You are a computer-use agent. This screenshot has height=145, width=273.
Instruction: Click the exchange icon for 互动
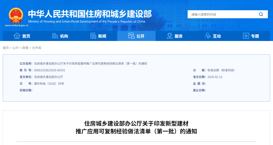point(208,36)
